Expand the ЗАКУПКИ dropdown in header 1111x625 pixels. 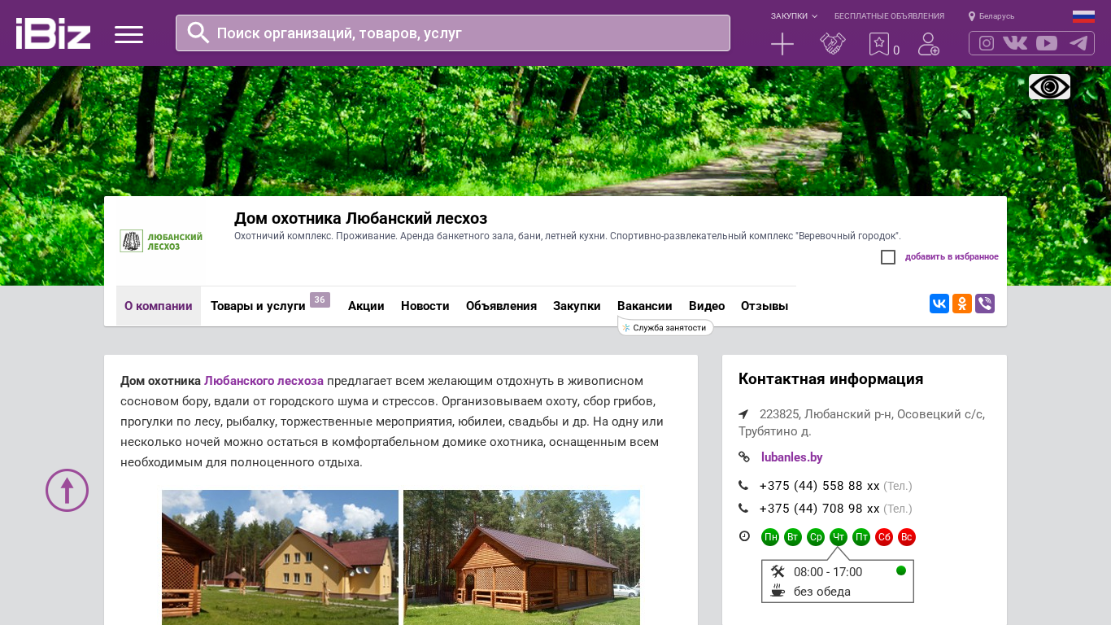coord(795,16)
